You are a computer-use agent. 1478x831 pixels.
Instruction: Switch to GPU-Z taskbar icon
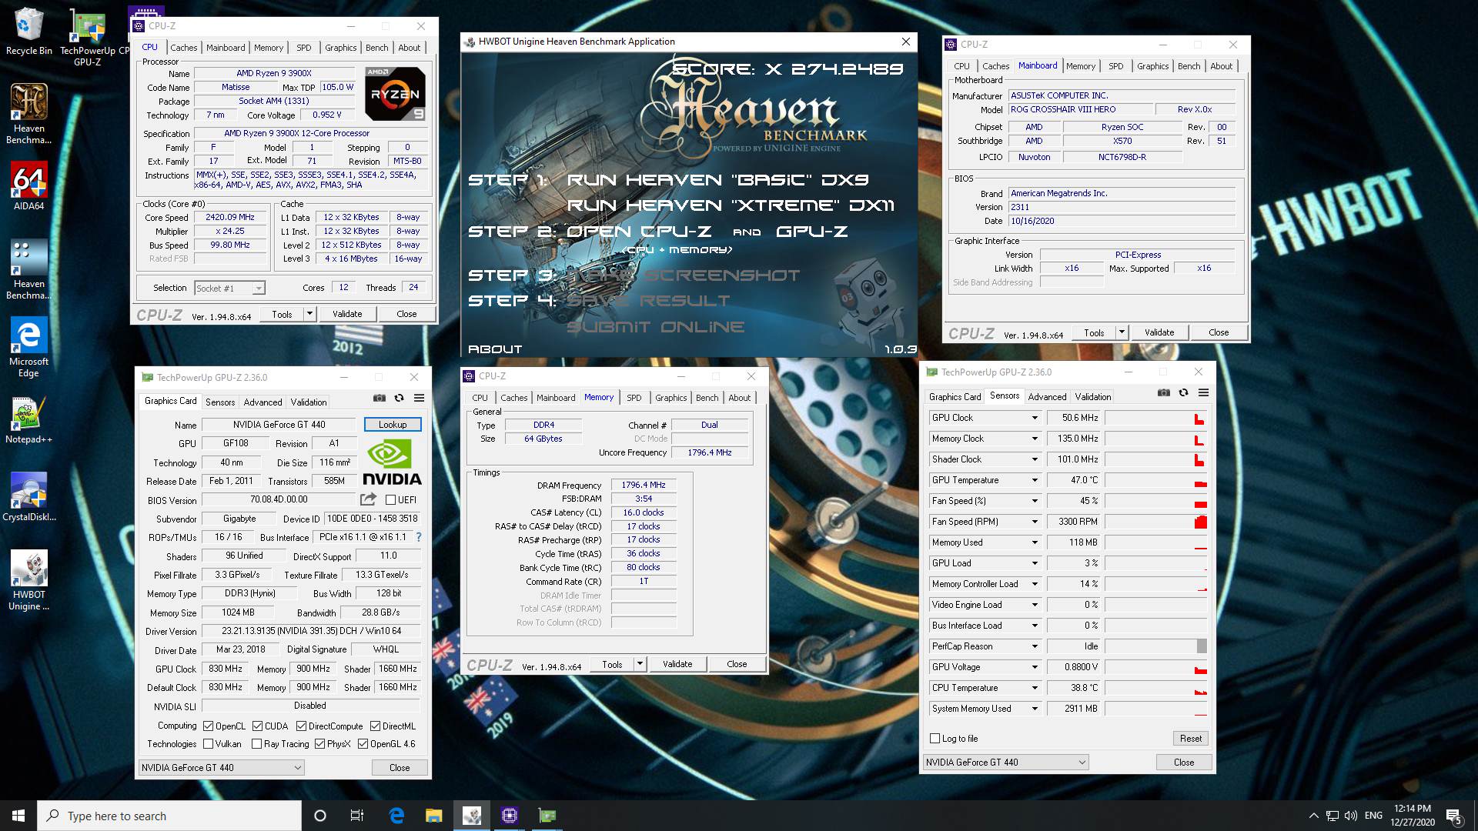coord(547,816)
